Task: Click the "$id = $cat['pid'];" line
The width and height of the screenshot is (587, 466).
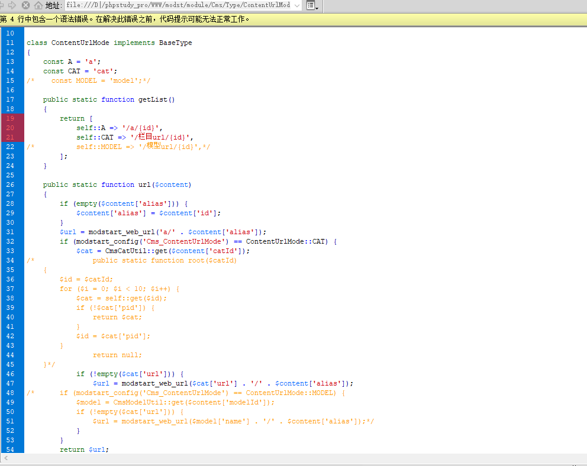Action: coord(113,336)
